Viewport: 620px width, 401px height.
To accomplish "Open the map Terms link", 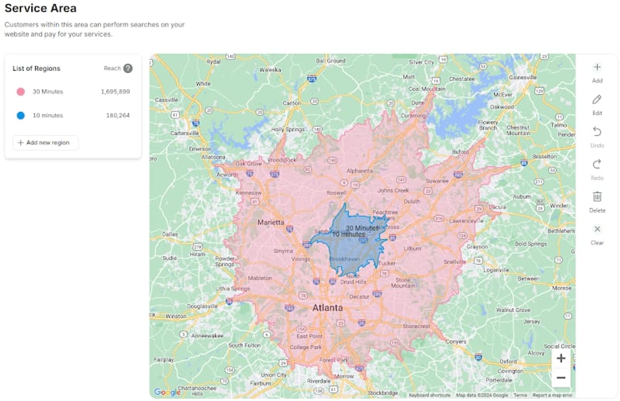I will click(520, 395).
